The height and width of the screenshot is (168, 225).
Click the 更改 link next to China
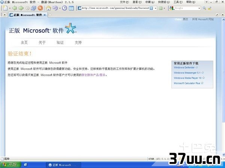[185, 19]
